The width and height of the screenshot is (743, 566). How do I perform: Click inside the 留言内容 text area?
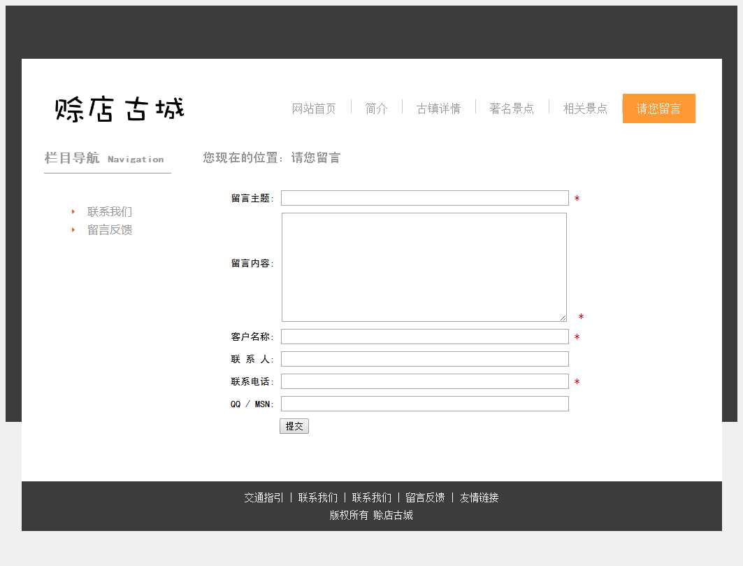424,267
